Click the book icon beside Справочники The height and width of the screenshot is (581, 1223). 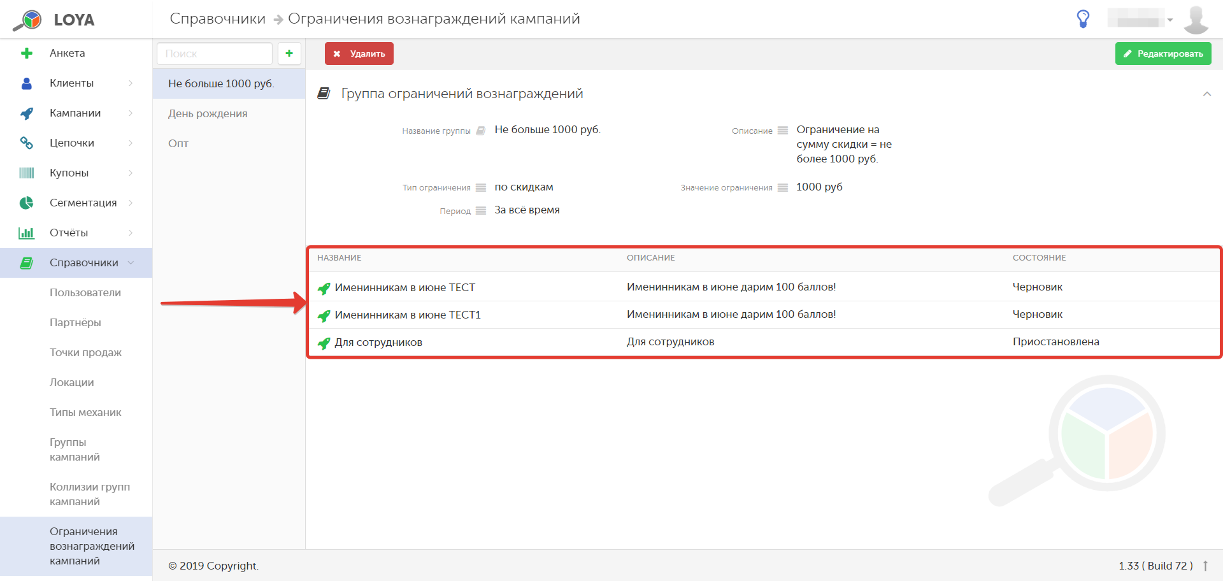27,263
